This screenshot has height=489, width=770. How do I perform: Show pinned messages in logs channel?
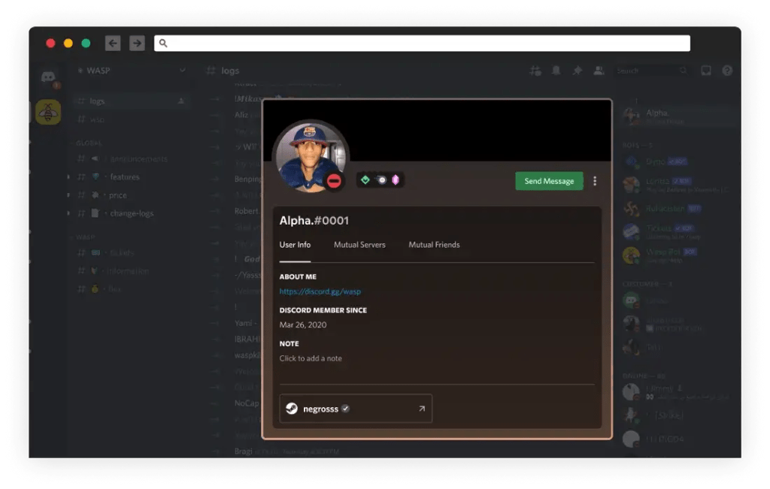pyautogui.click(x=577, y=70)
